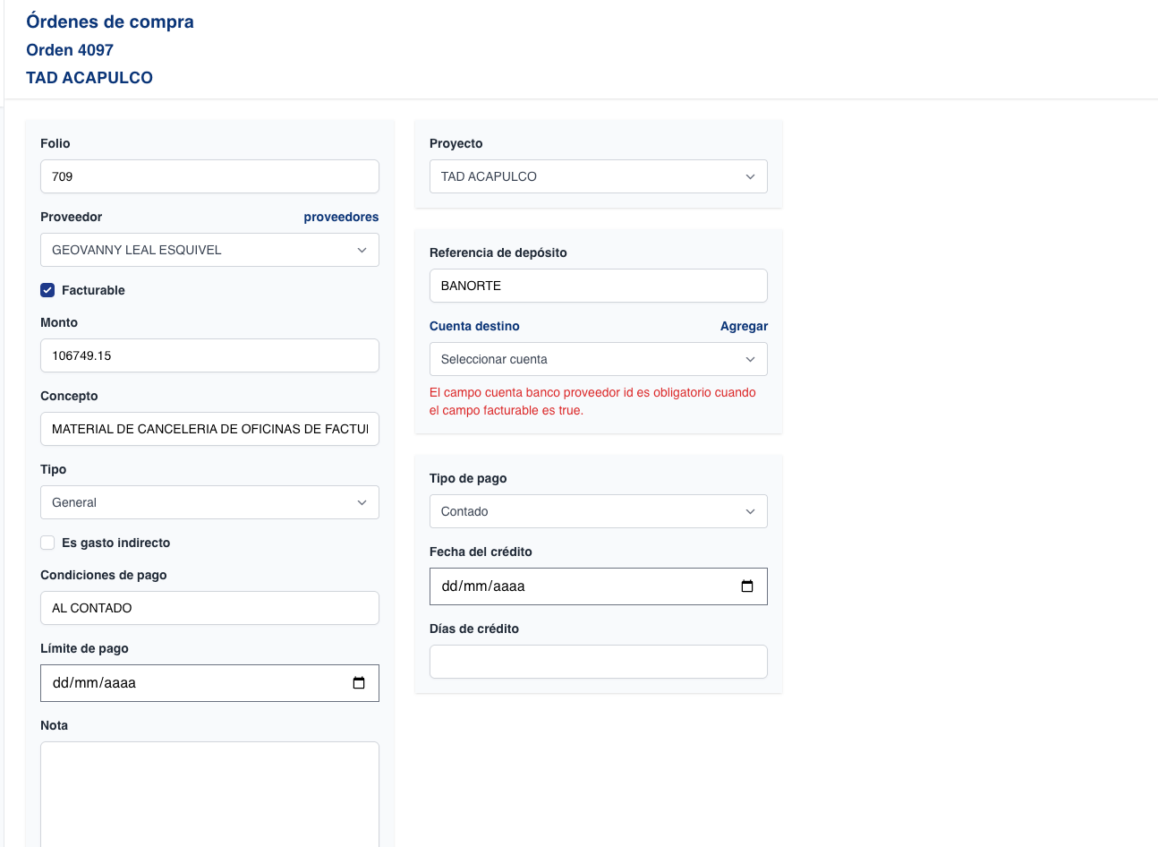This screenshot has height=847, width=1158.
Task: Click the Referencia de depósito field
Action: (x=598, y=286)
